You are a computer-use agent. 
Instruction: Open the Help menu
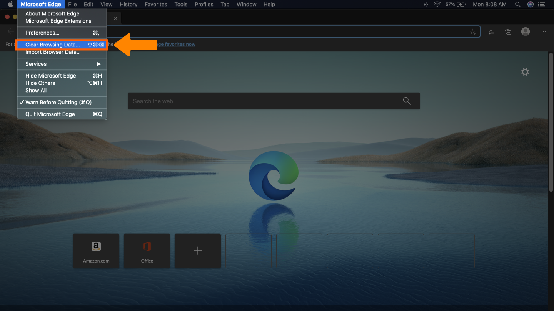point(269,4)
